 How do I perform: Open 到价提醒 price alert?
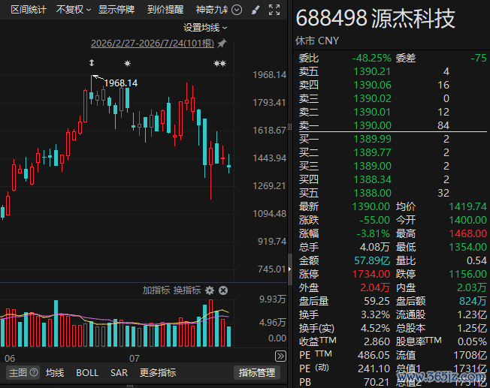[x=165, y=10]
